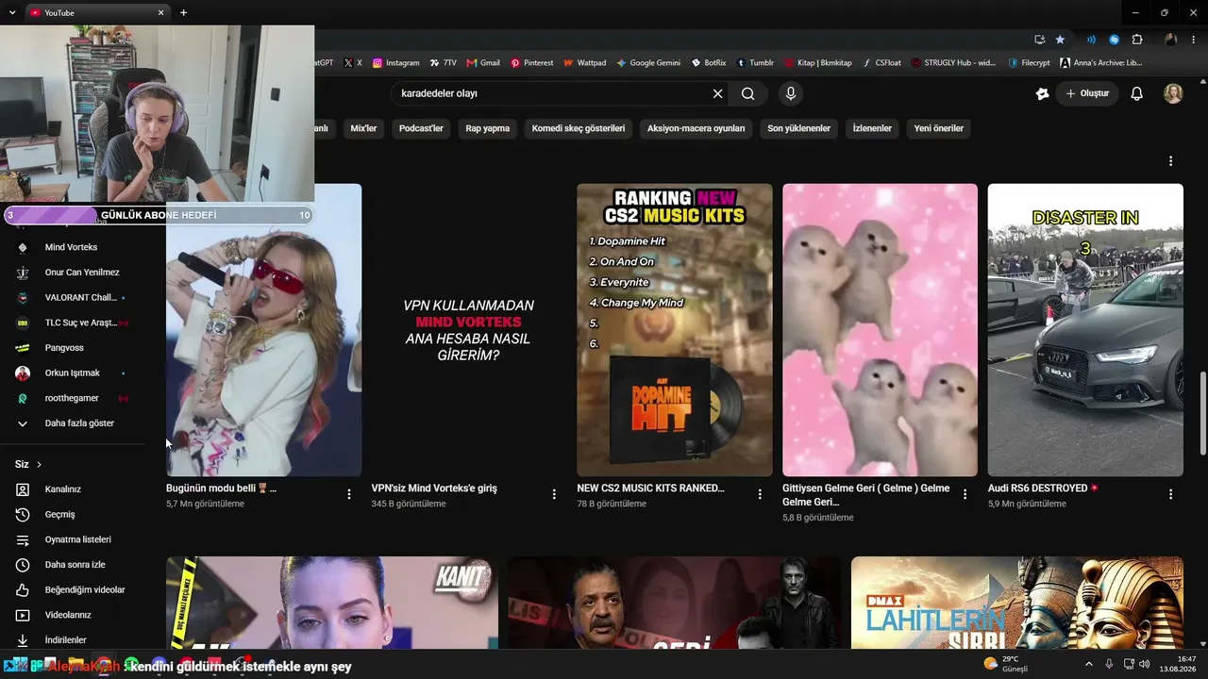Select the Son yüklenenler chip
Viewport: 1208px width, 679px height.
pos(798,128)
